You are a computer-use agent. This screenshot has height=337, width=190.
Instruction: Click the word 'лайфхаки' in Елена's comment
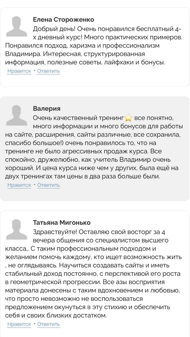(127, 62)
